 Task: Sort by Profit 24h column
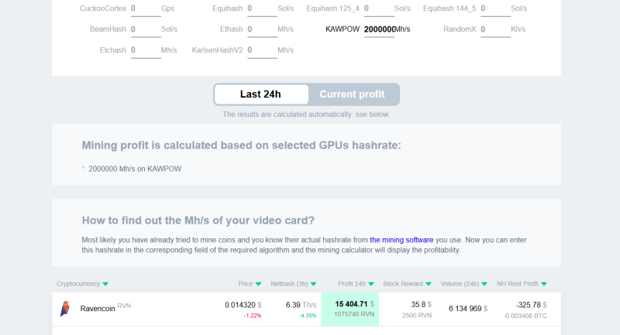click(356, 284)
